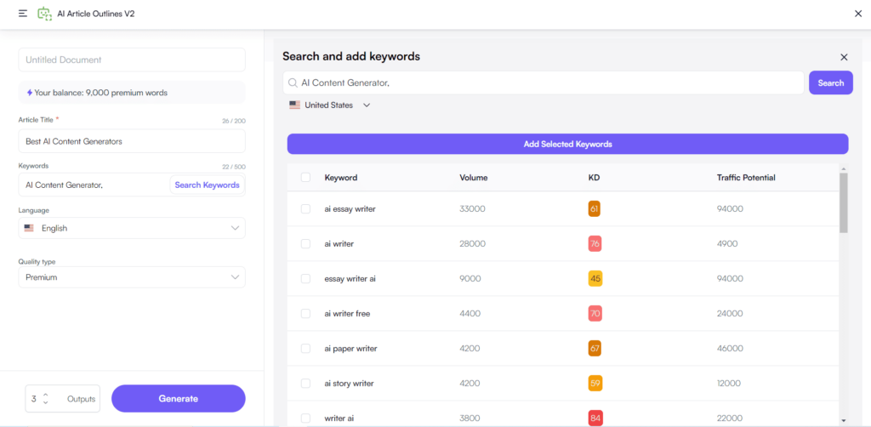Click the 'ai essay writer' keyword text
Viewport: 871px width, 427px height.
351,208
